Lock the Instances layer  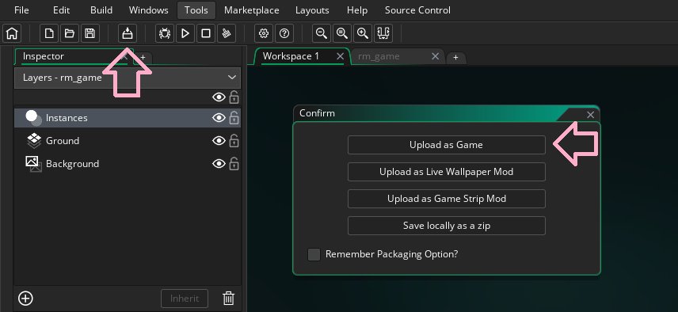(x=234, y=117)
